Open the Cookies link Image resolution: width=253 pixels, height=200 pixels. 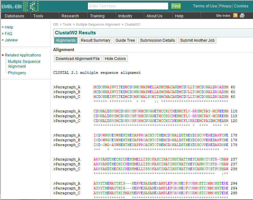241,6
